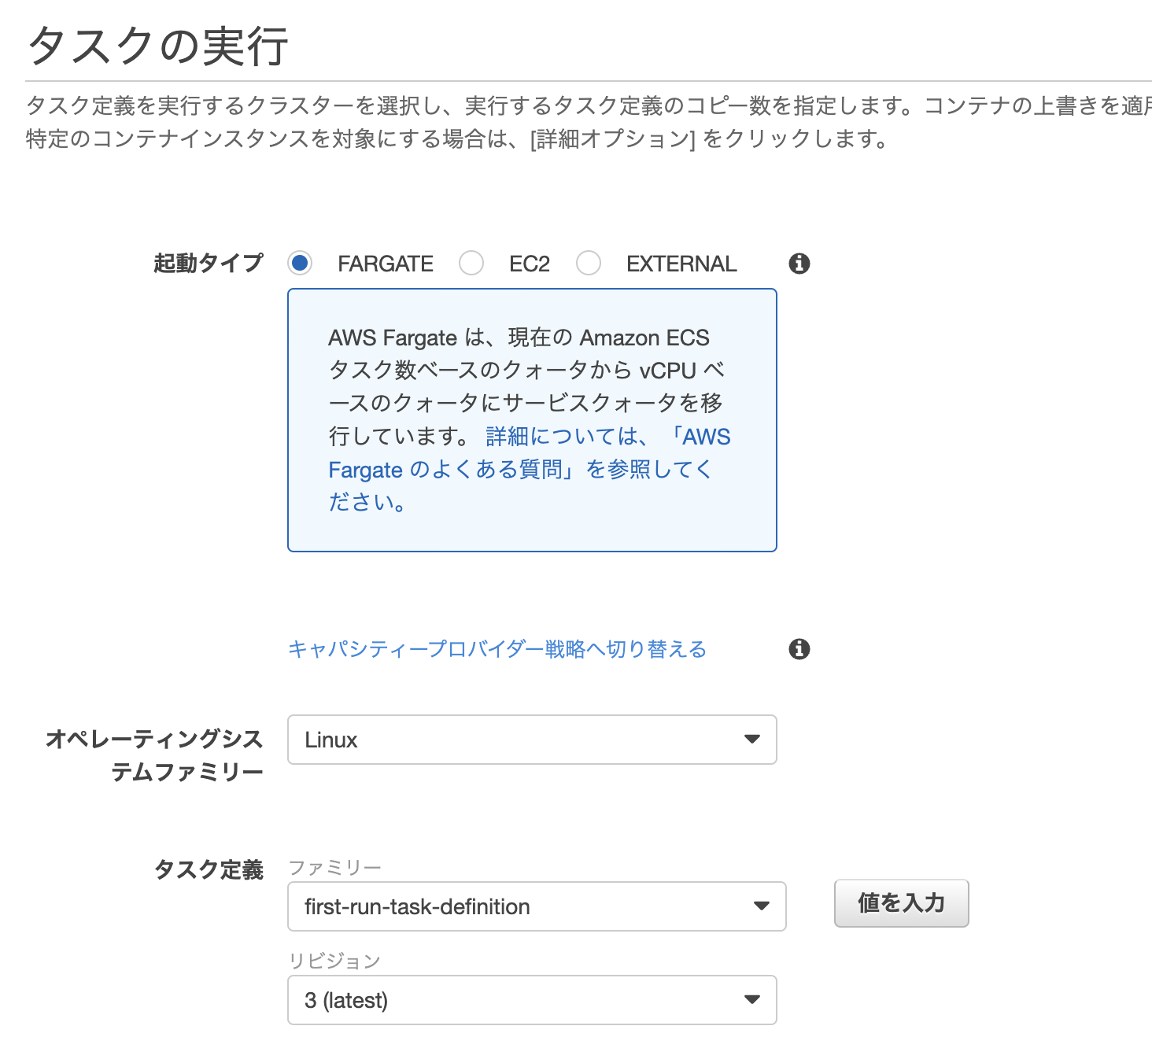
Task: Select the EXTERNAL launch type radio button
Action: point(589,263)
